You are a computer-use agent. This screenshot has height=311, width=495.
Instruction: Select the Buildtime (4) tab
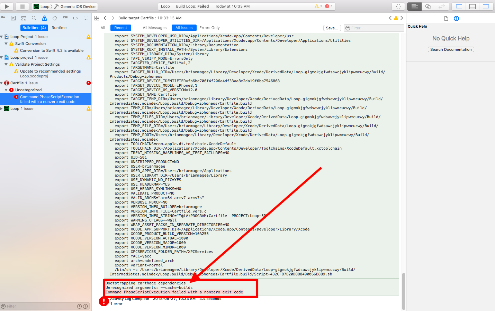coord(34,28)
